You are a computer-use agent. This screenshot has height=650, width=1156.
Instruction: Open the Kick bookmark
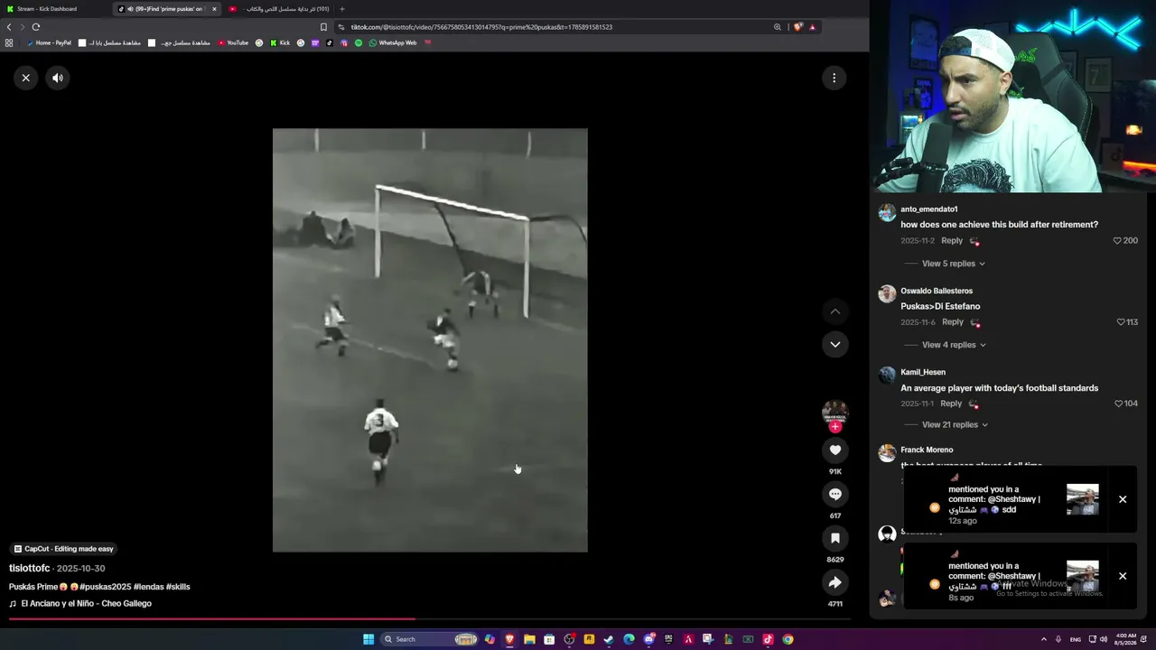pos(280,42)
